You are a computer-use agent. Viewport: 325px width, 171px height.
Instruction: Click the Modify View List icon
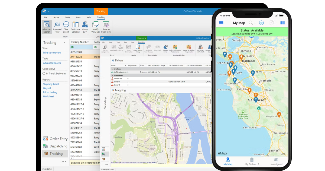pyautogui.click(x=95, y=27)
